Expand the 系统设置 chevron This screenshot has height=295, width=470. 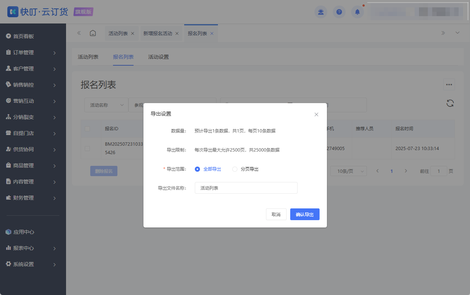(54, 265)
